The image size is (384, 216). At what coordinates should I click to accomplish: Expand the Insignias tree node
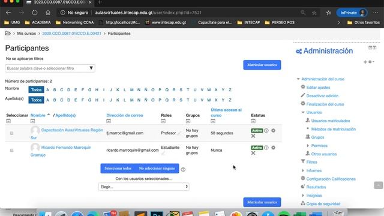303,196
